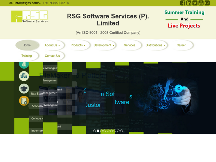Open the Google Plus social icon

[x=207, y=3]
